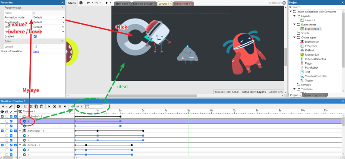
Task: Collapse the KidRock - 5 track
Action: pos(20,145)
